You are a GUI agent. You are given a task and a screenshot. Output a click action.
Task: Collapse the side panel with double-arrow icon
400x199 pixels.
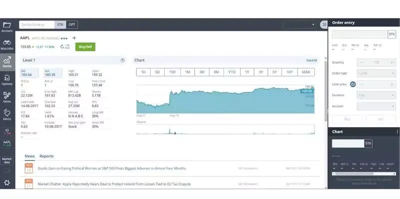click(x=324, y=24)
